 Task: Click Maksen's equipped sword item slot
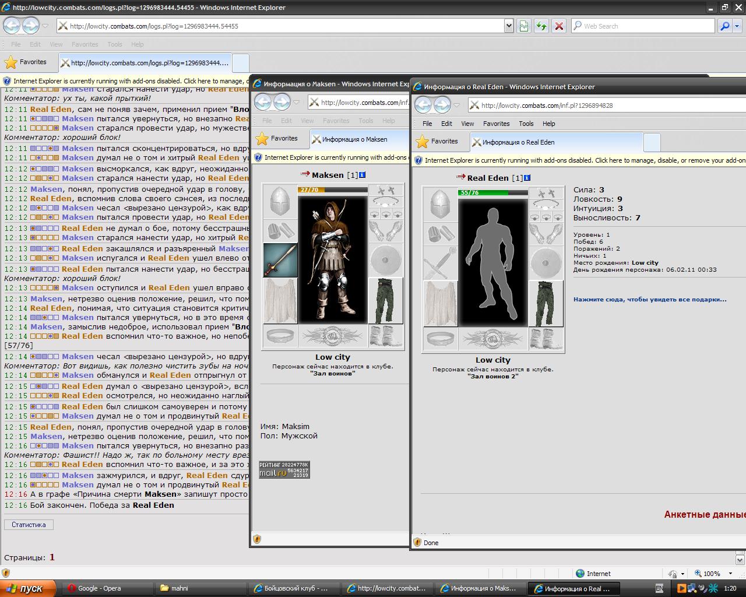coord(280,259)
